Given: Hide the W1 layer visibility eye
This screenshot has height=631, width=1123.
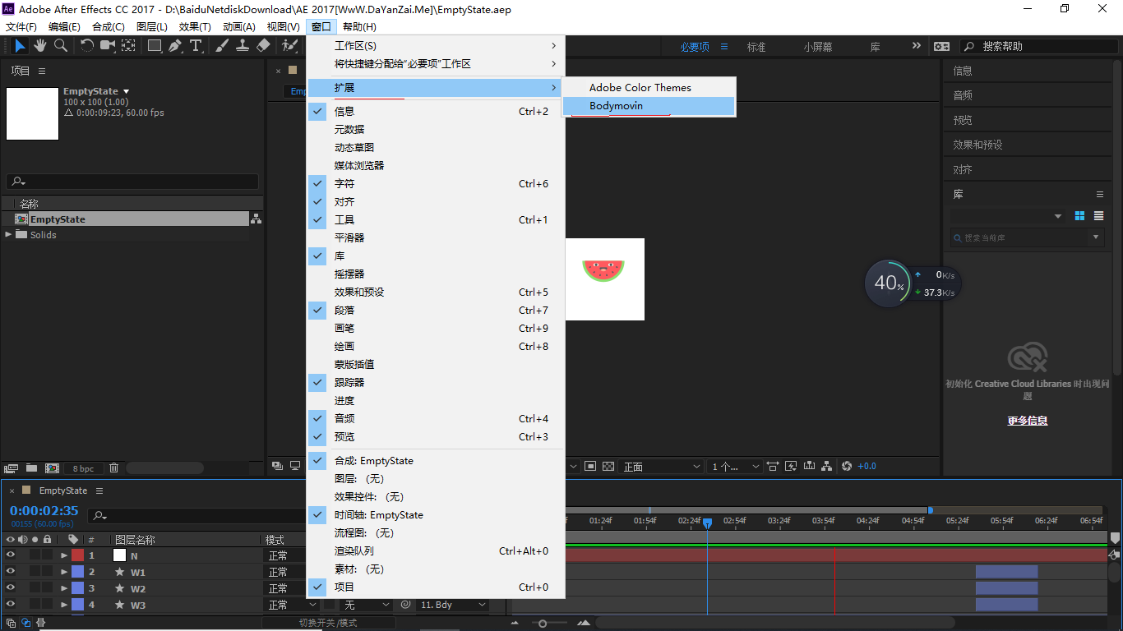Looking at the screenshot, I should click(10, 571).
